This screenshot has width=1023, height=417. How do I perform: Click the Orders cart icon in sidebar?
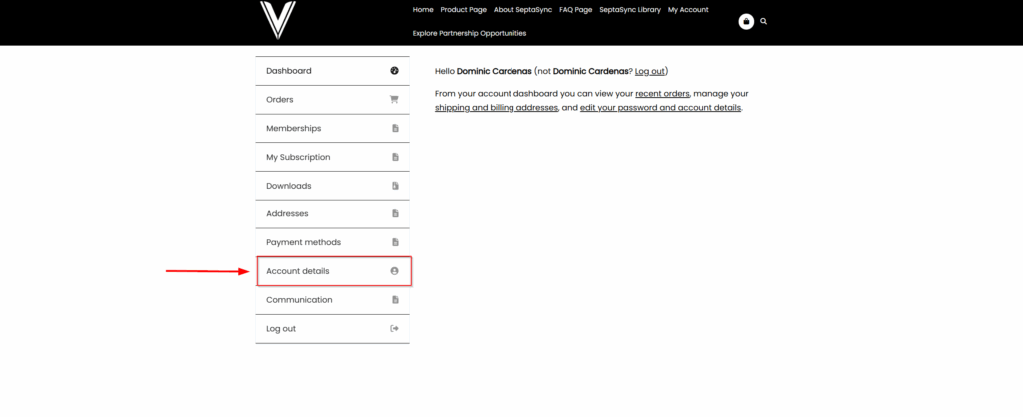tap(394, 100)
